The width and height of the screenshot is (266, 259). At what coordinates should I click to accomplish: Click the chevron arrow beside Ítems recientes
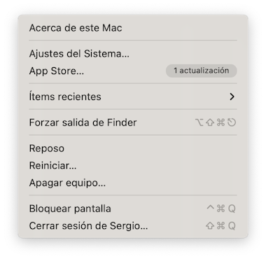click(x=232, y=97)
